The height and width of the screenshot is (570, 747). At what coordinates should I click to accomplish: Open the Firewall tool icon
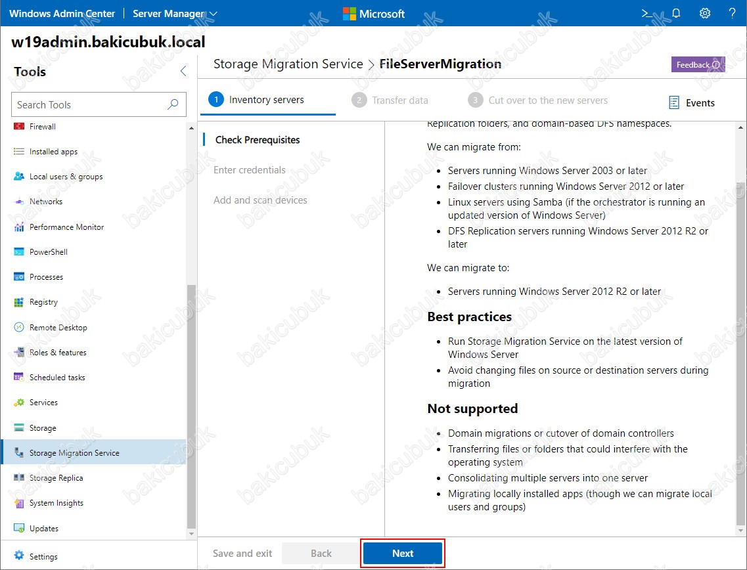tap(19, 127)
